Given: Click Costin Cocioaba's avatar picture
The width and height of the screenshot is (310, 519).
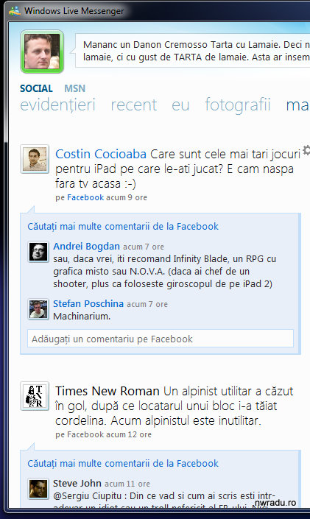Looking at the screenshot, I should tap(35, 159).
